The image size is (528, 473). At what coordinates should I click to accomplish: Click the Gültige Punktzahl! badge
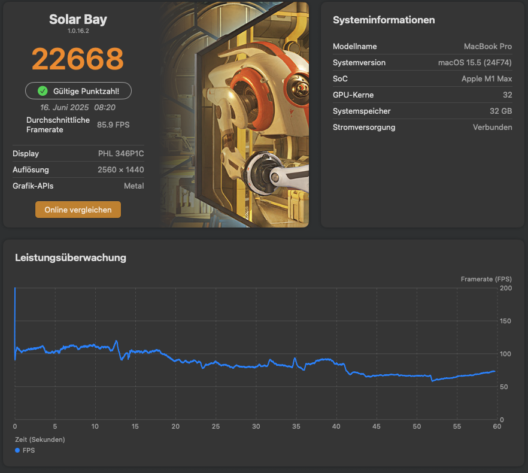78,91
